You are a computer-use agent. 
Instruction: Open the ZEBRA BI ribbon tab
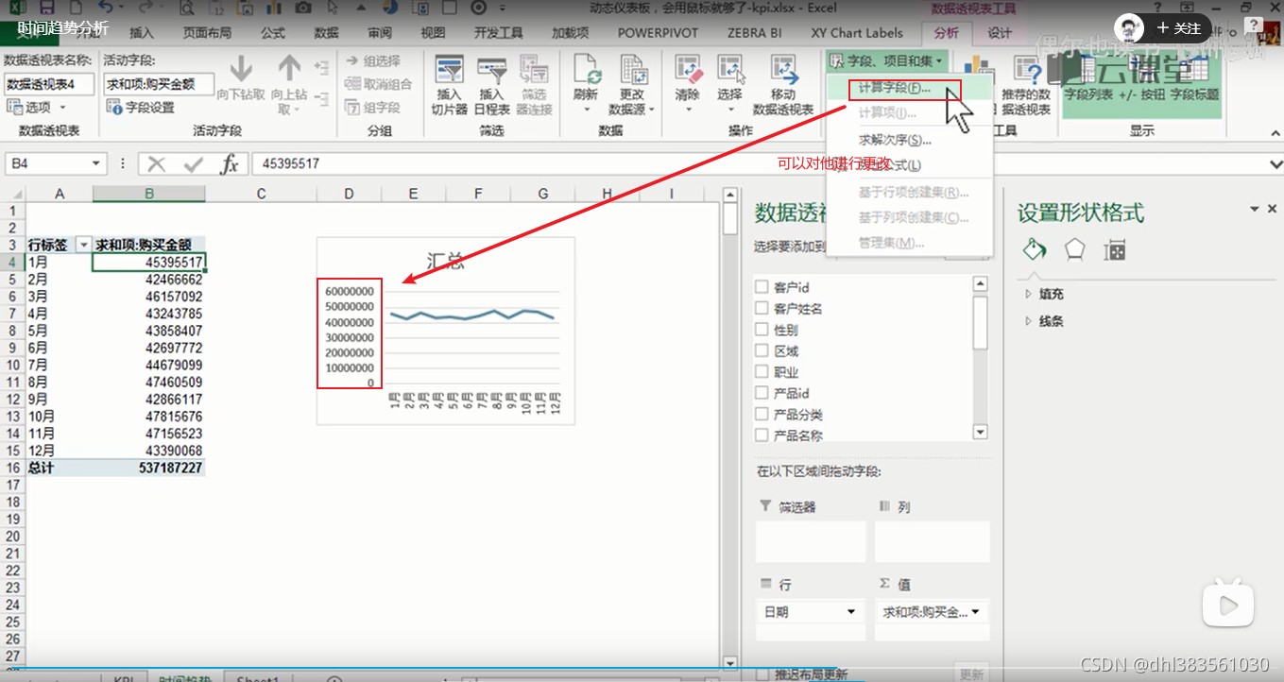click(753, 33)
